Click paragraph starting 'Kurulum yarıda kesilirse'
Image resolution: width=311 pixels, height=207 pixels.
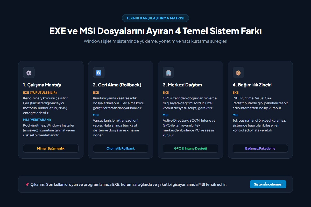click(119, 103)
